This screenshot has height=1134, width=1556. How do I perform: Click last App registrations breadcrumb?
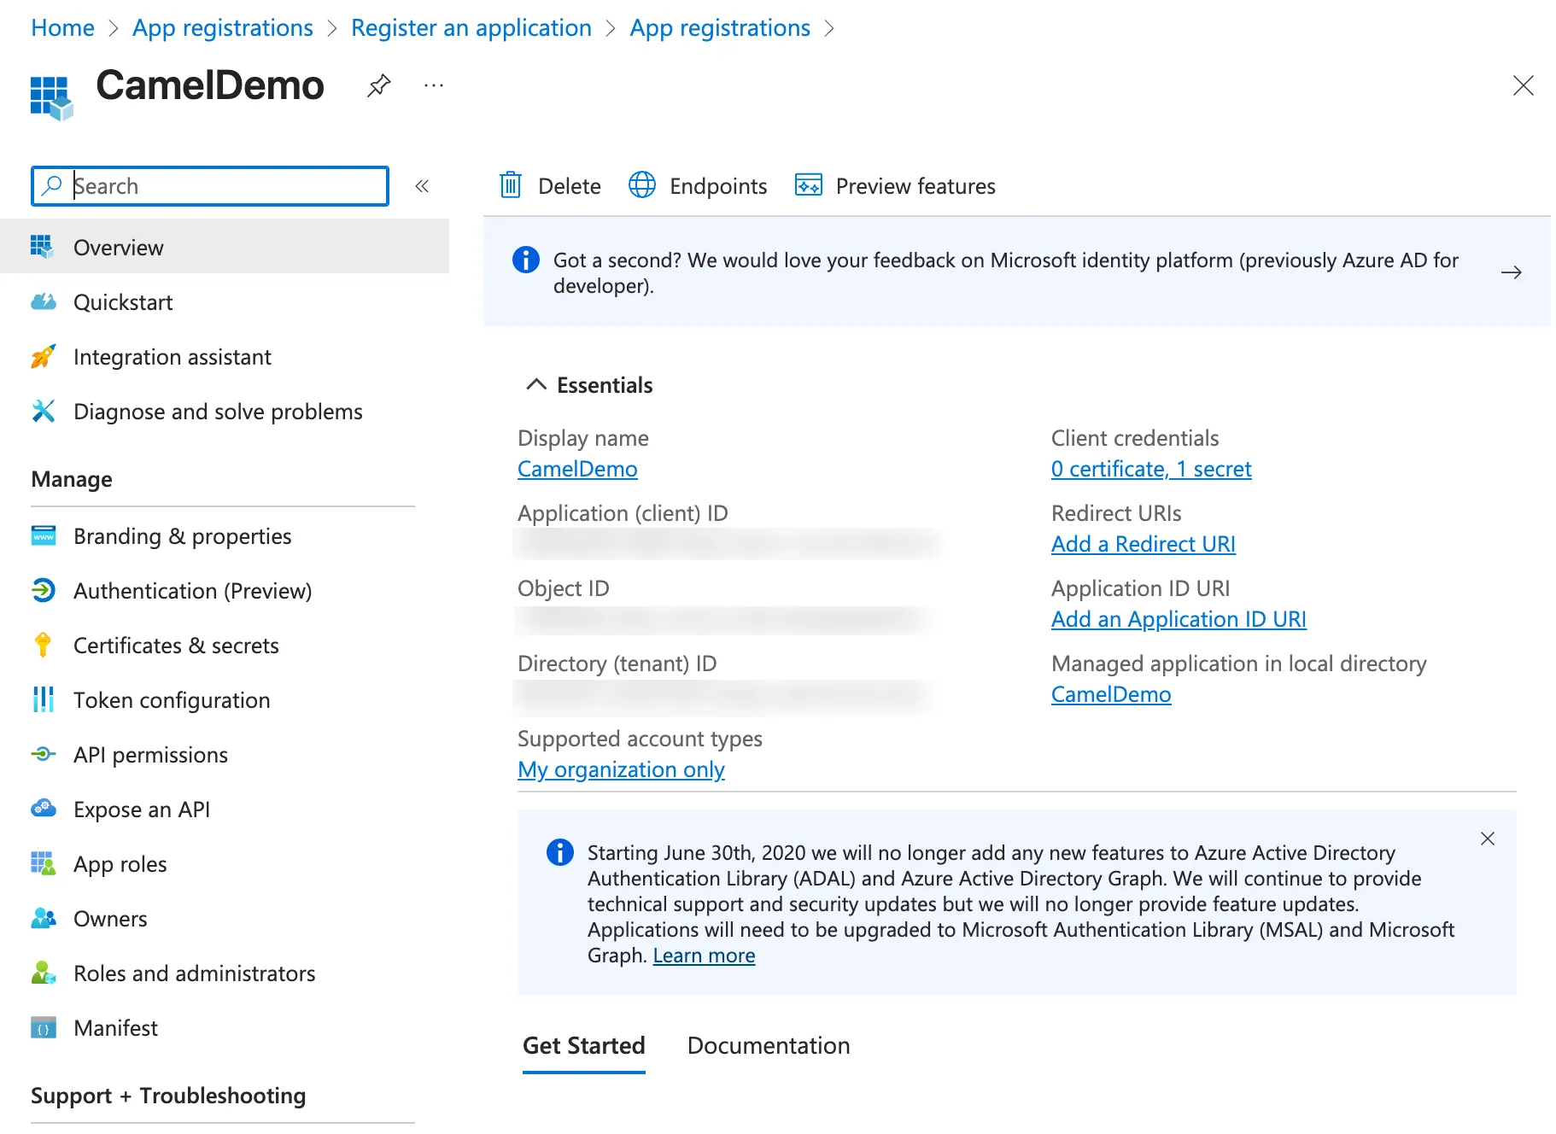tap(720, 27)
